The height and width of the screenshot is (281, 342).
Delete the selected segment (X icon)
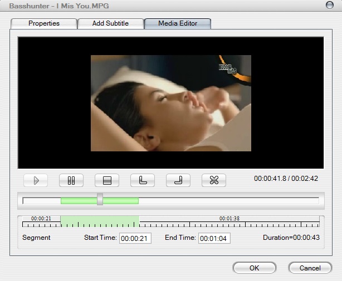pos(214,180)
